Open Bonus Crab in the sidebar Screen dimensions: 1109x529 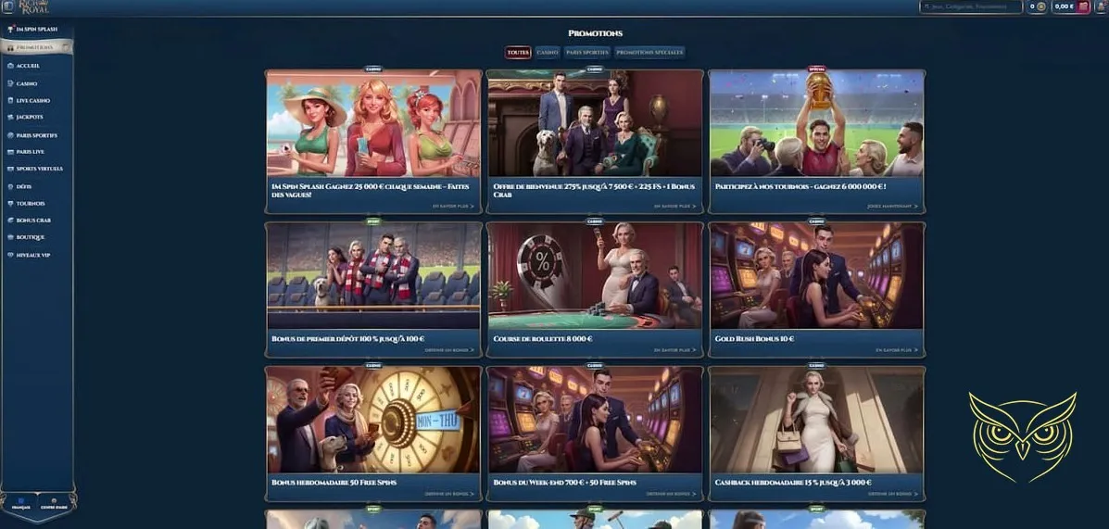33,220
